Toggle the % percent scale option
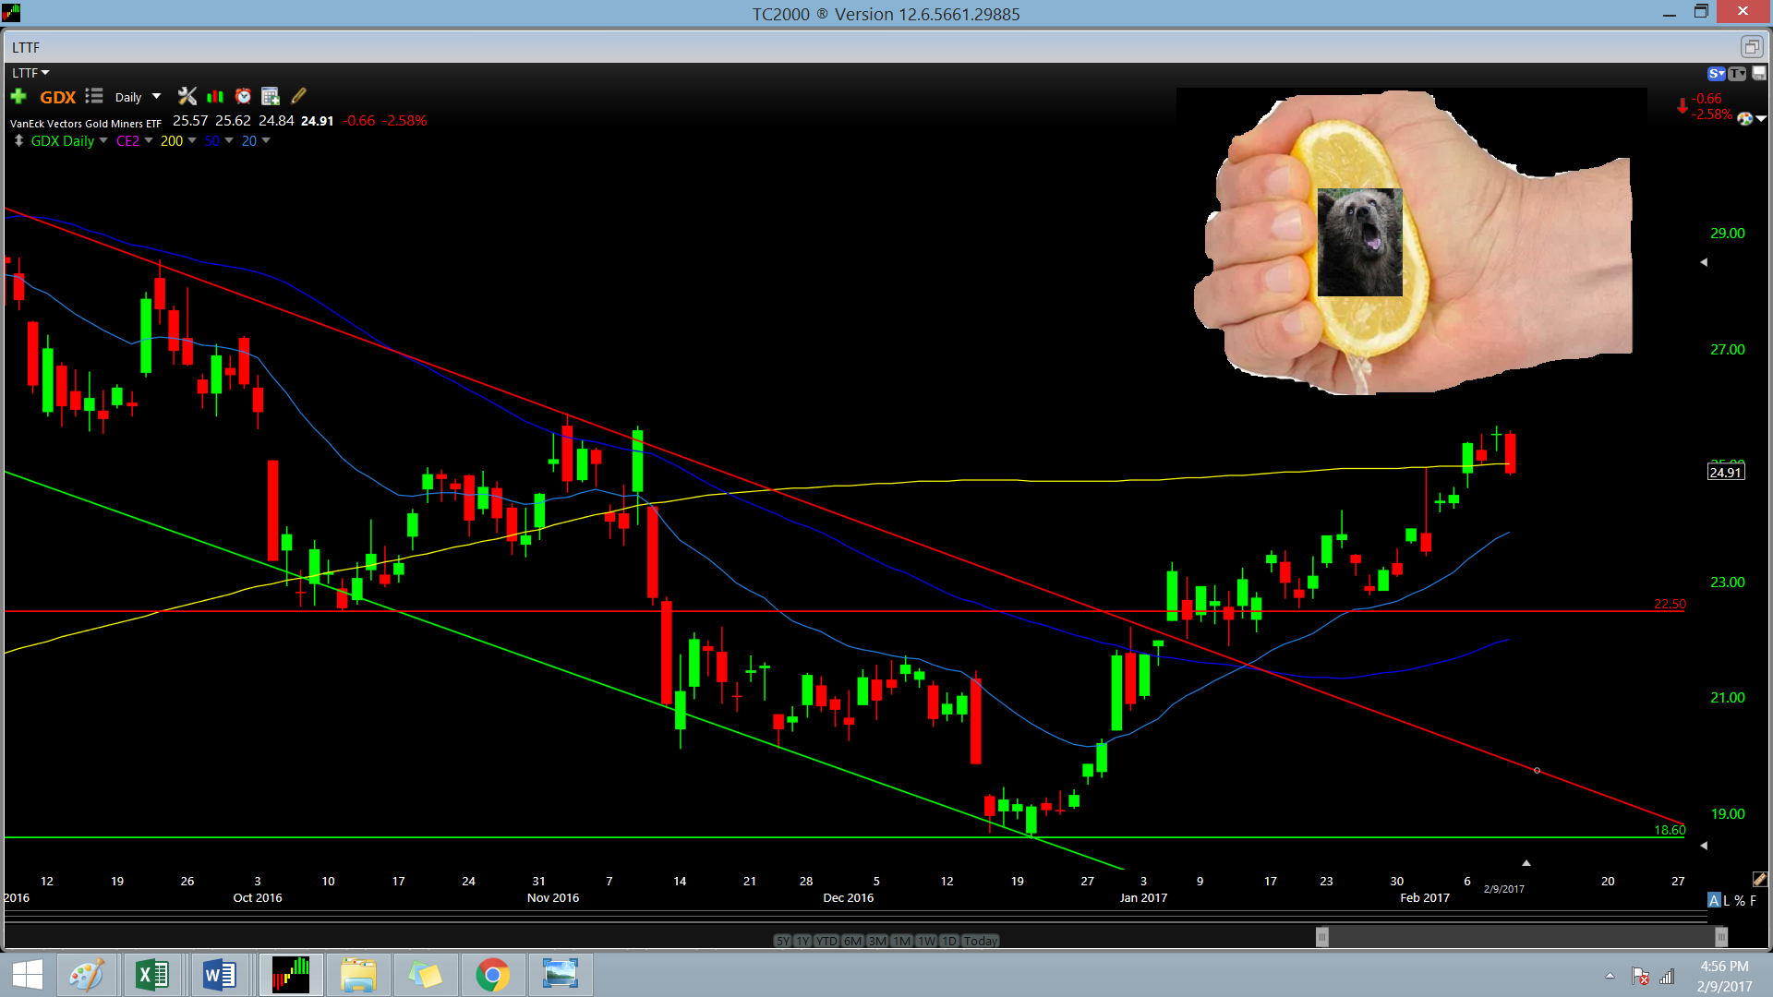 tap(1740, 900)
